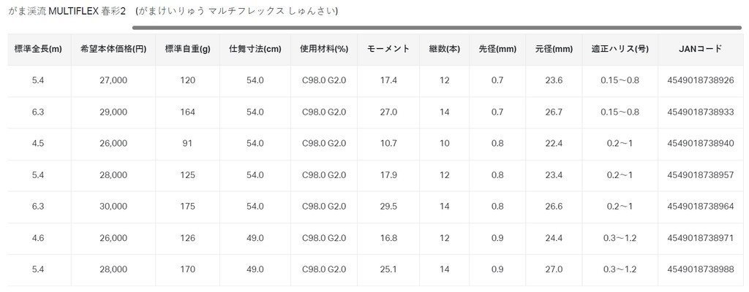Click JAN code 4549018738926
749x292 pixels.
click(x=701, y=80)
